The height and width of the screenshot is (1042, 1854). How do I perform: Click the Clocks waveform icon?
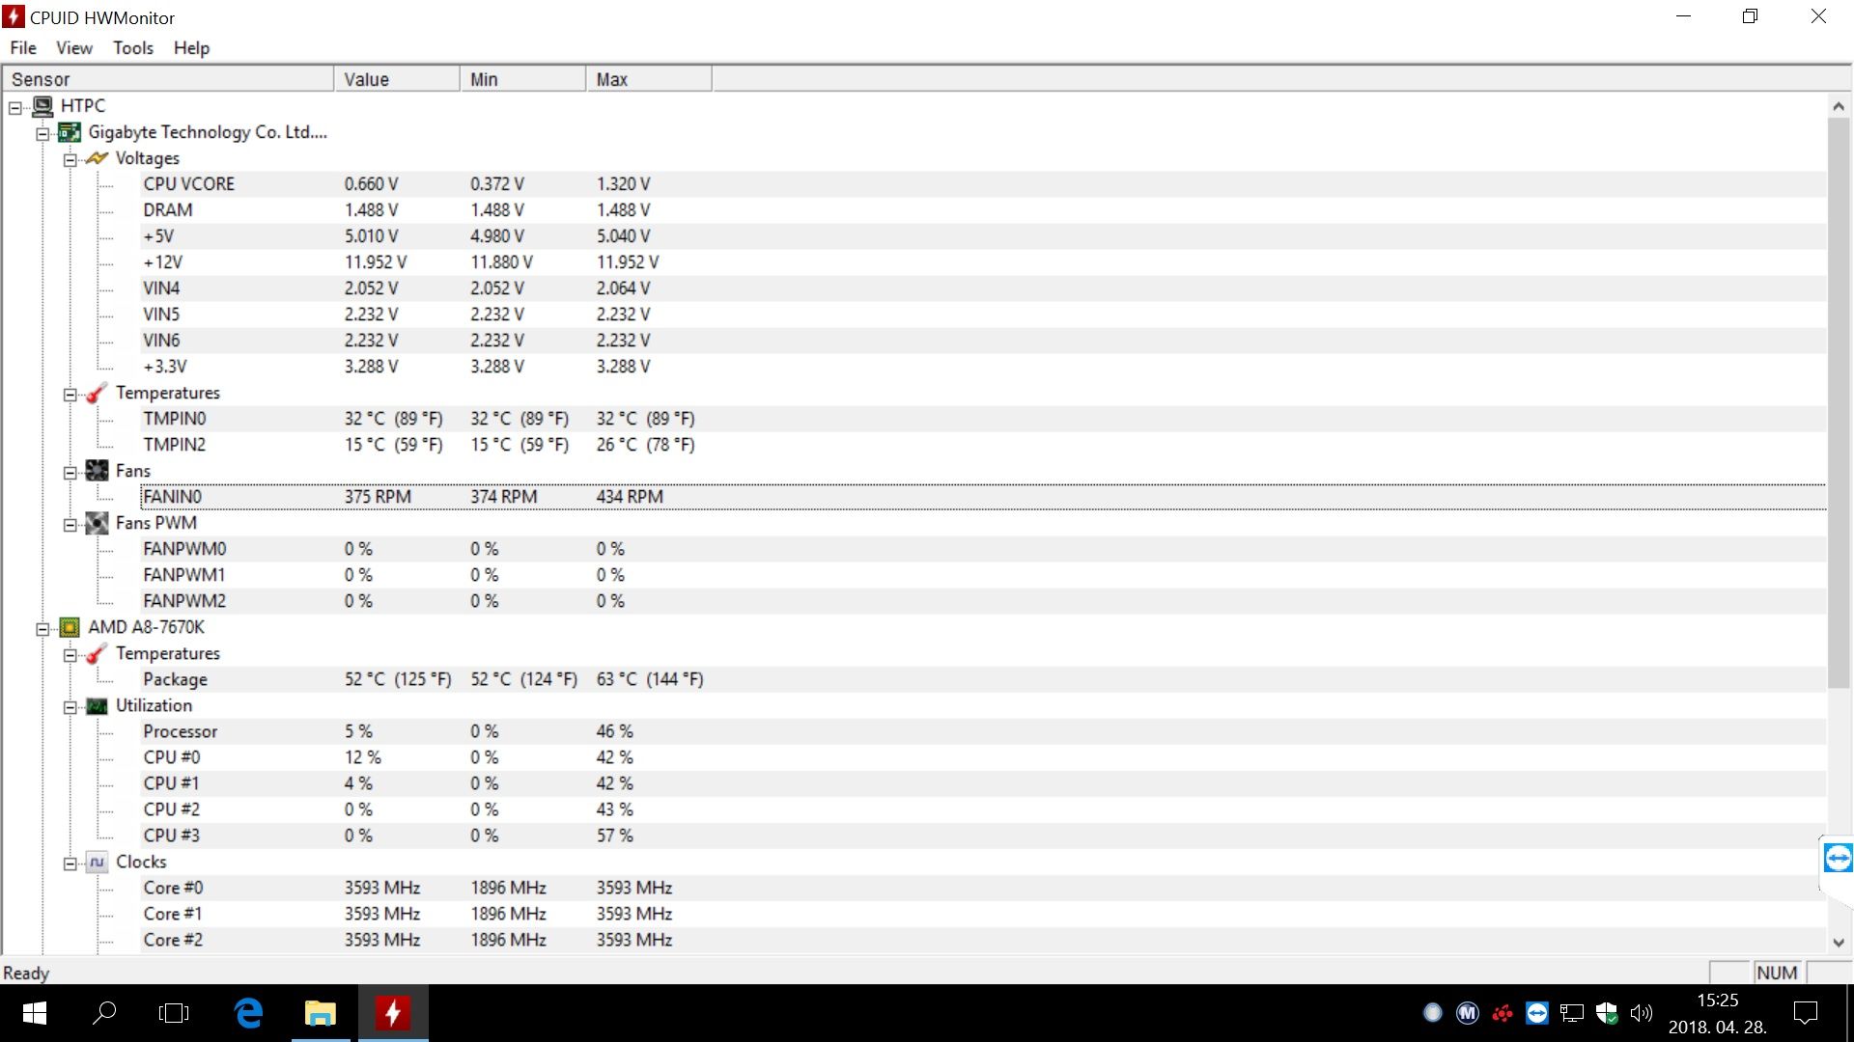(97, 862)
